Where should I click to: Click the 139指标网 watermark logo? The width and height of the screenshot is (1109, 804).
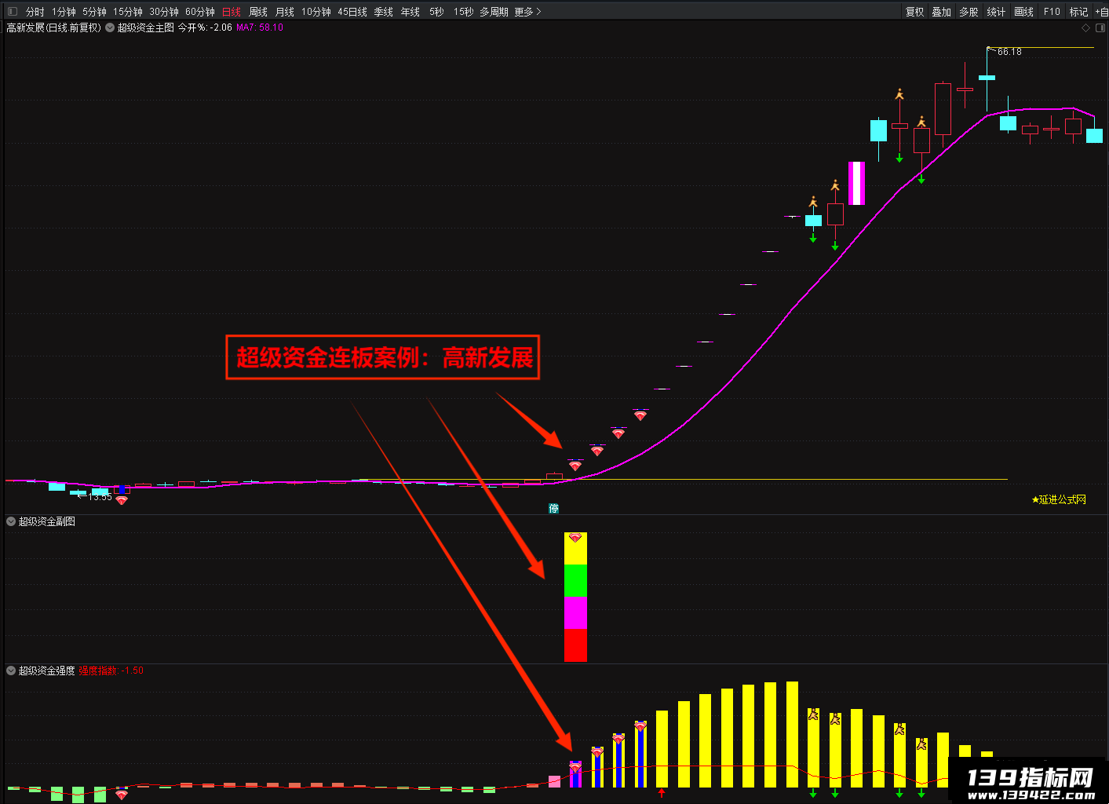coord(1029,782)
